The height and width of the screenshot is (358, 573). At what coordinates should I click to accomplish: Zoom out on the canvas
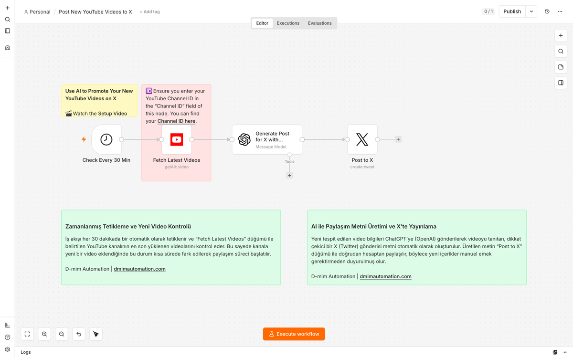(x=62, y=334)
